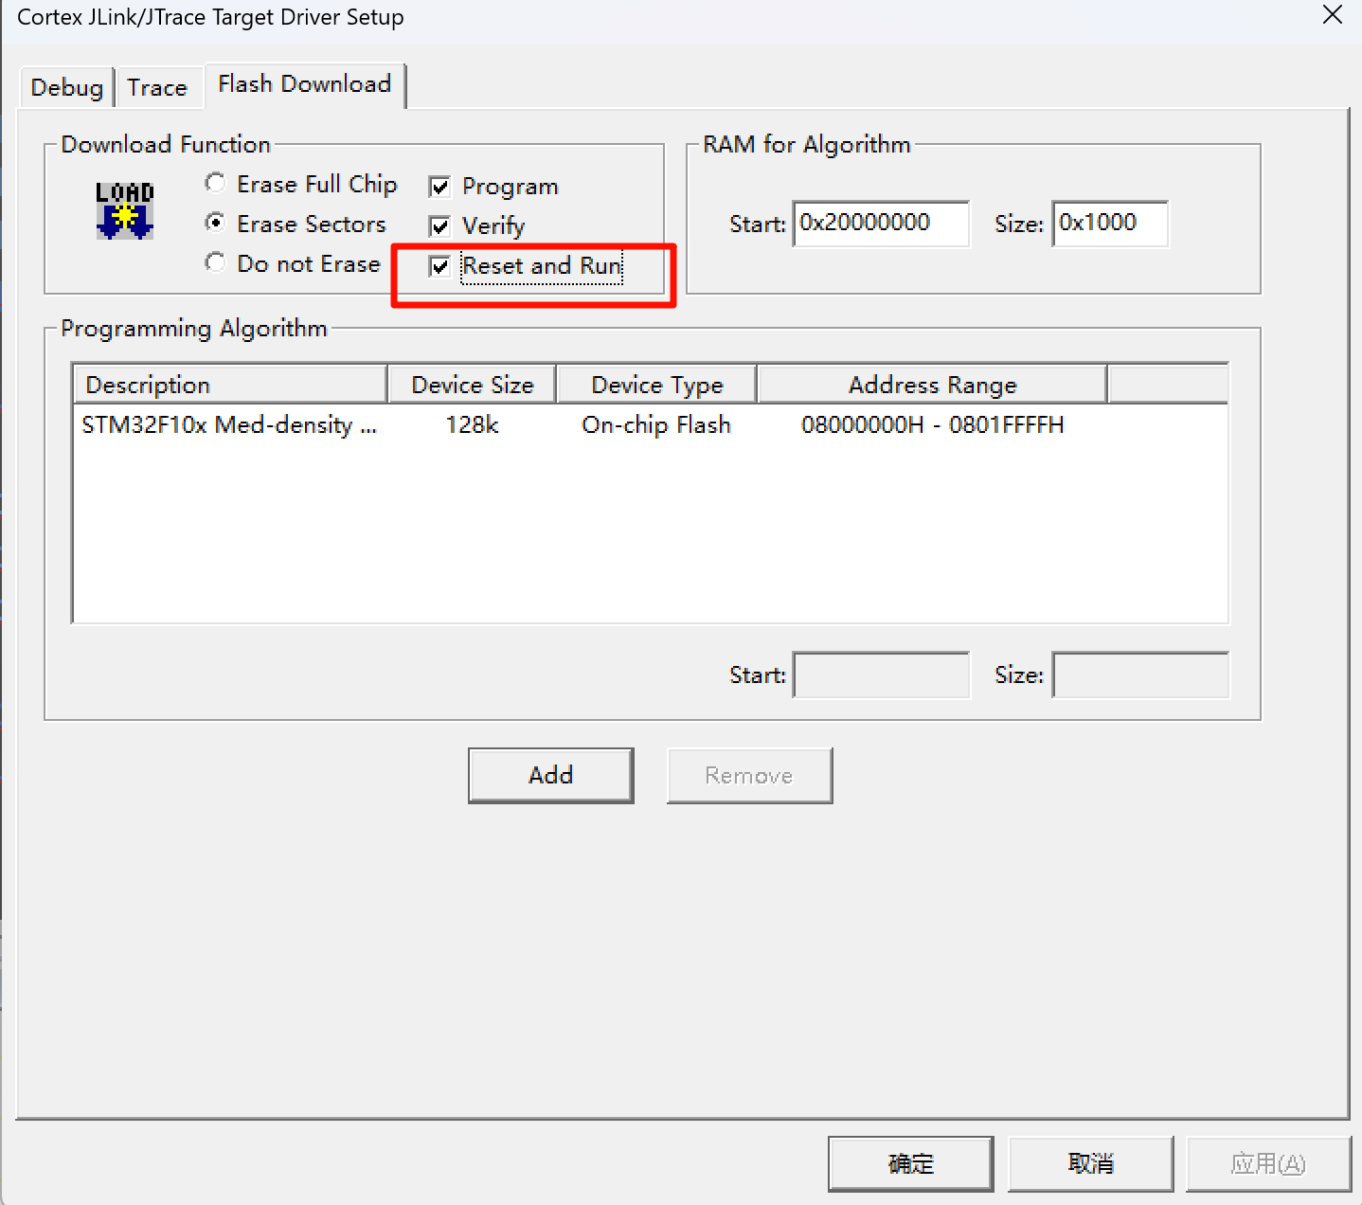
Task: Switch to the Debug tab
Action: [x=66, y=88]
